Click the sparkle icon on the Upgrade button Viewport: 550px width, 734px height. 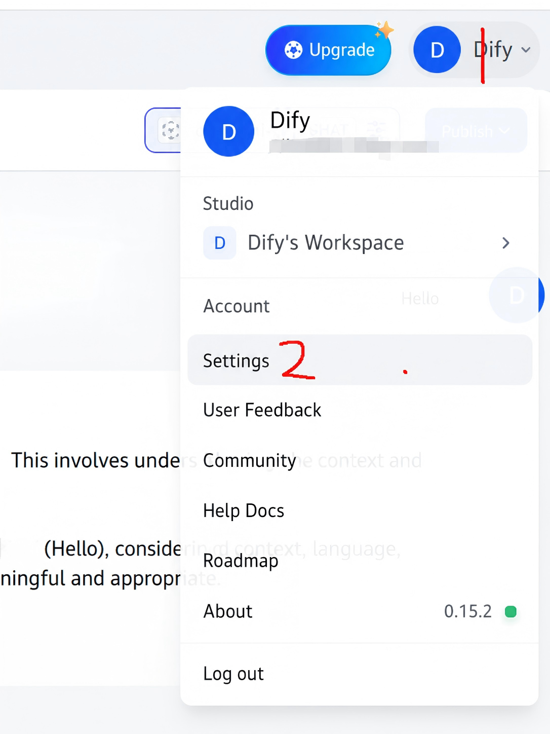[x=384, y=30]
